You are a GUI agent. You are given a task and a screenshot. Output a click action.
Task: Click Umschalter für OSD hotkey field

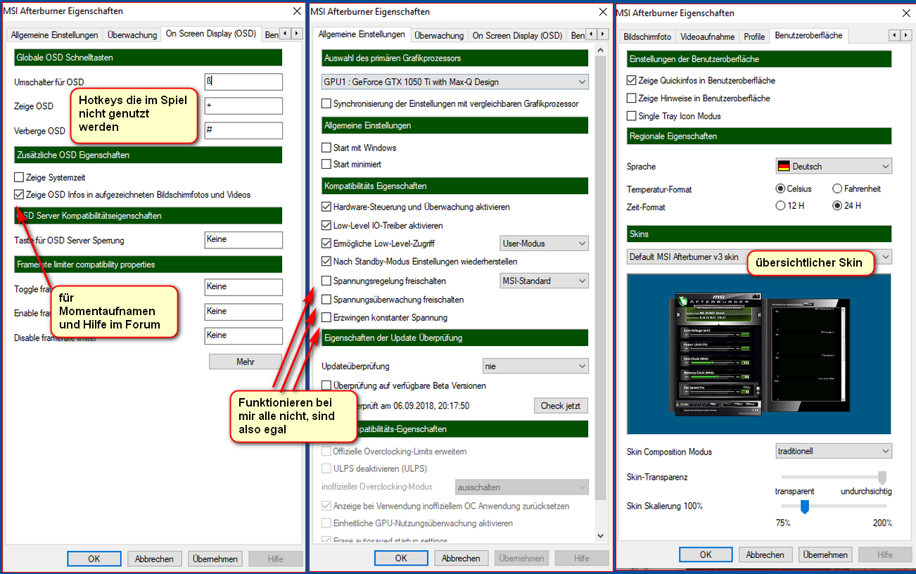click(243, 82)
